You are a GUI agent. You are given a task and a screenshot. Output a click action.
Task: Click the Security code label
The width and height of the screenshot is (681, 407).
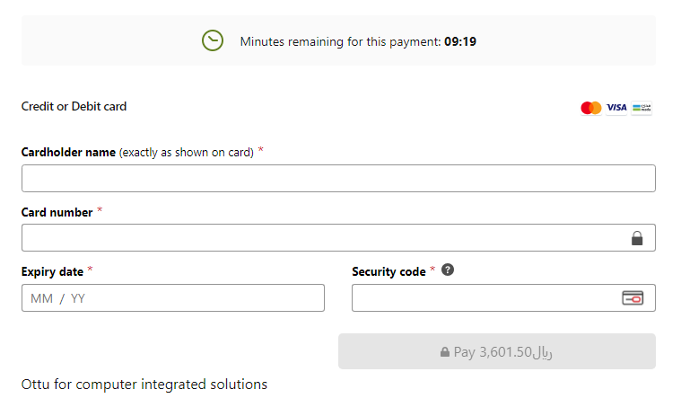pos(389,271)
